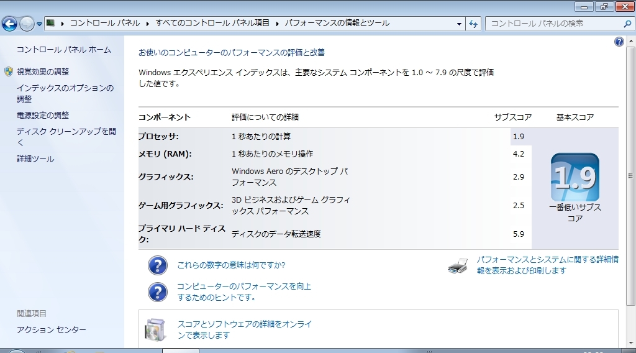Click the control panel icon in address bar
Image resolution: width=636 pixels, height=353 pixels.
click(50, 23)
